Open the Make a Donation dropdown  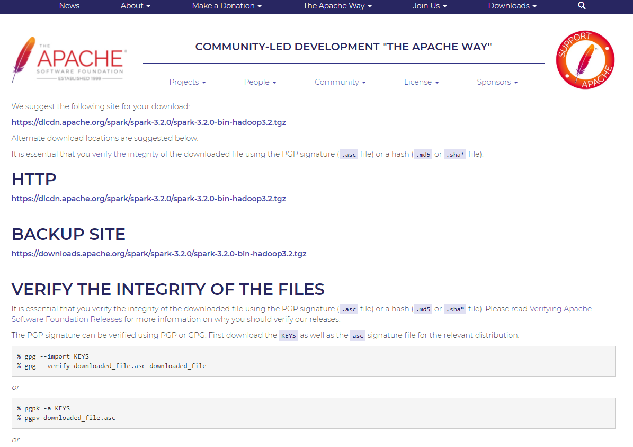coord(227,6)
